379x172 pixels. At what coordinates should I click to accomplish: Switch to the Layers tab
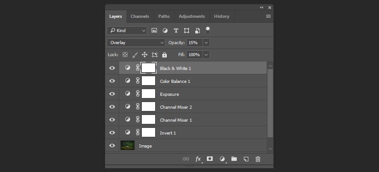pos(115,16)
